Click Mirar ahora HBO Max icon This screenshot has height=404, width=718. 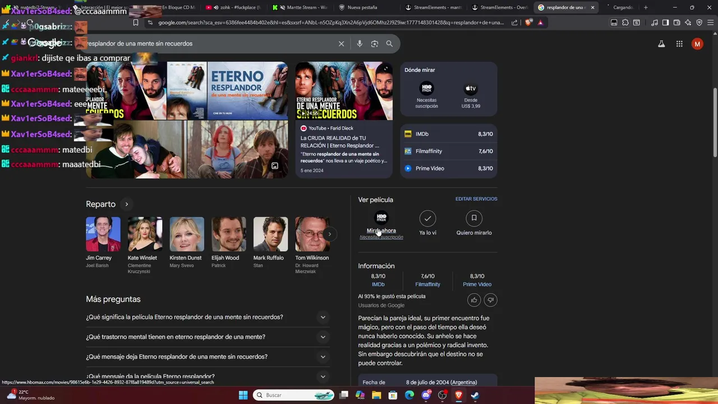tap(381, 218)
